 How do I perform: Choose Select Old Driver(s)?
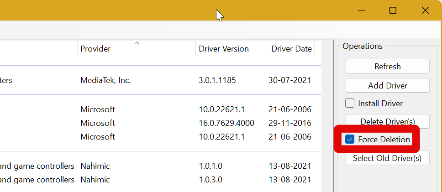tap(387, 158)
